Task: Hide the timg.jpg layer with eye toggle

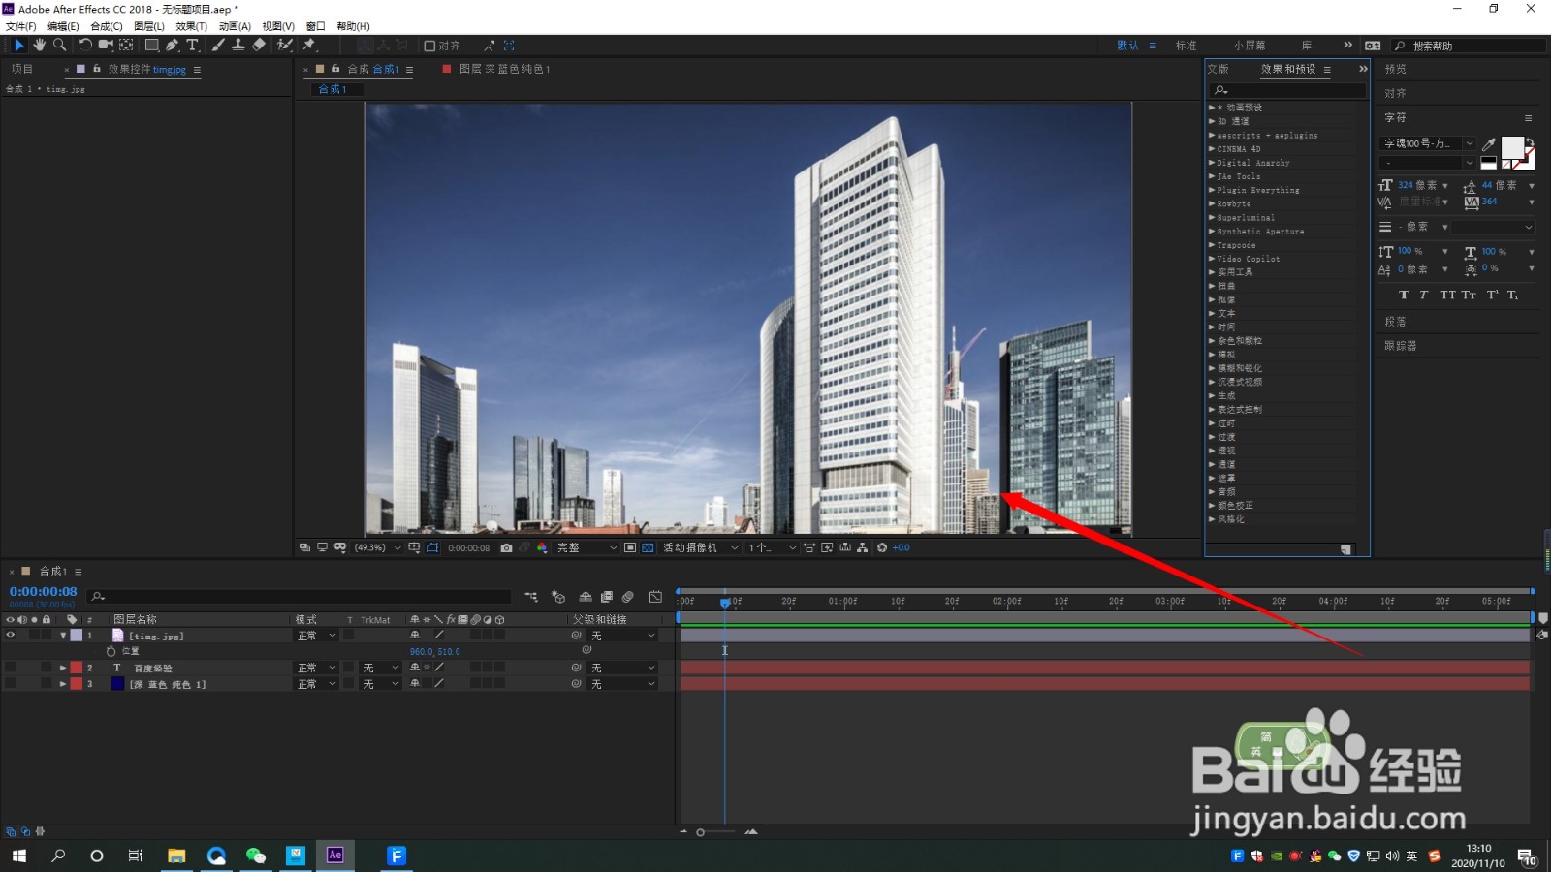Action: (x=11, y=636)
